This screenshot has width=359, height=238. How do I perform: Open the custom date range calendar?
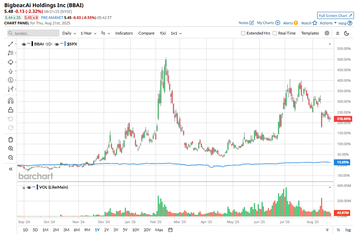pyautogui.click(x=170, y=230)
